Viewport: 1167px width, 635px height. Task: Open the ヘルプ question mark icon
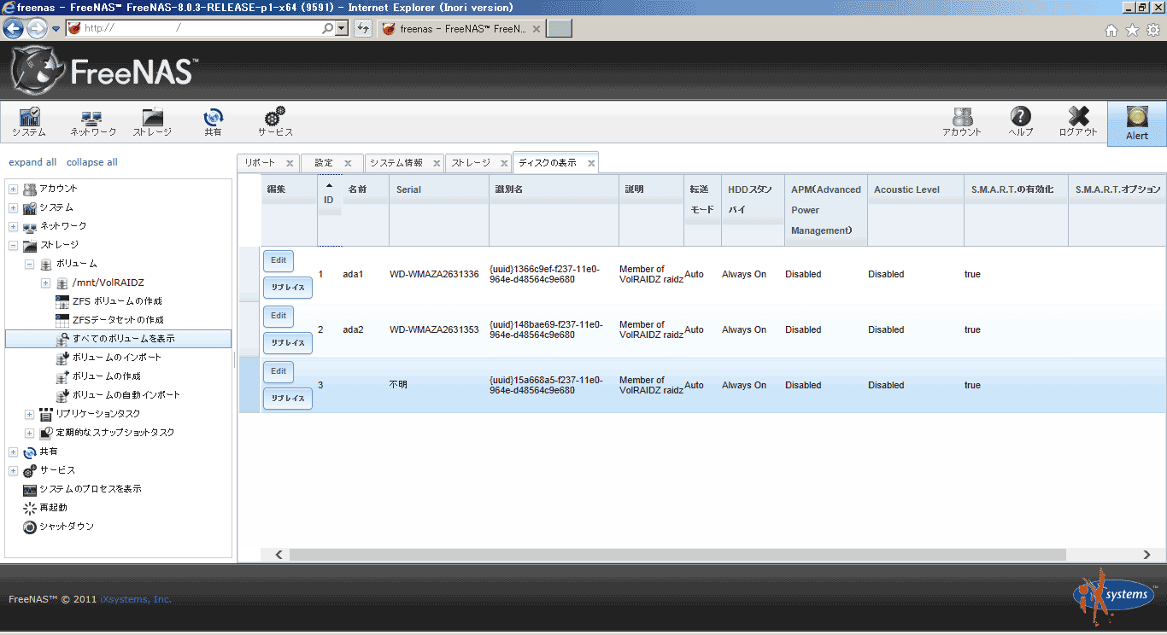(1020, 122)
